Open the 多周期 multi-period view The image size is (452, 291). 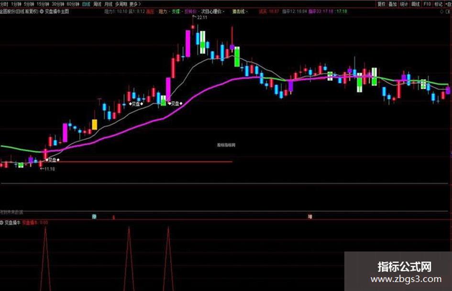121,4
